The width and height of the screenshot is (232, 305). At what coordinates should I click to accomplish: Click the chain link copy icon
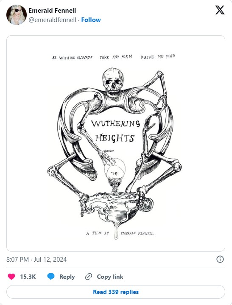pyautogui.click(x=89, y=277)
